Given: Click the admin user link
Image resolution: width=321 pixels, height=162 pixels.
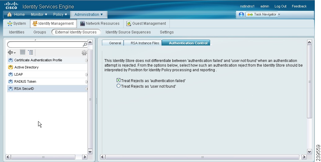Looking at the screenshot, I should tap(265, 6).
